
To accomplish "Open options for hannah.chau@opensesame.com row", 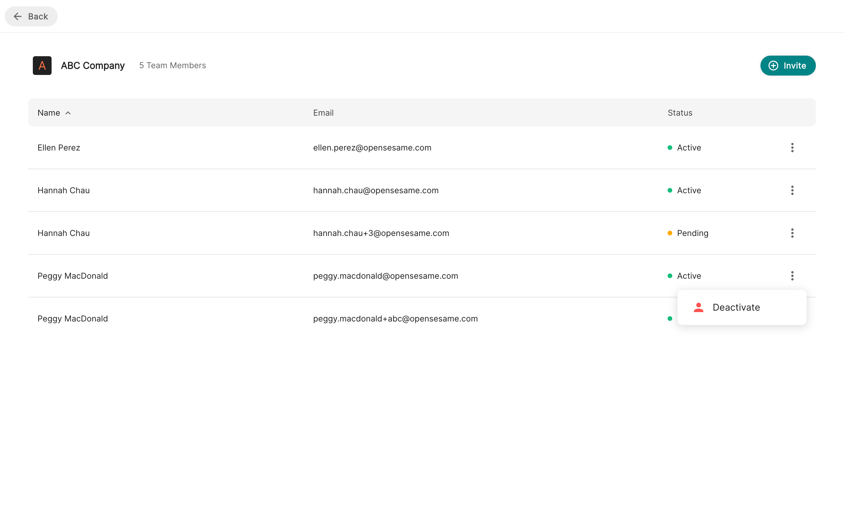I will click(792, 190).
